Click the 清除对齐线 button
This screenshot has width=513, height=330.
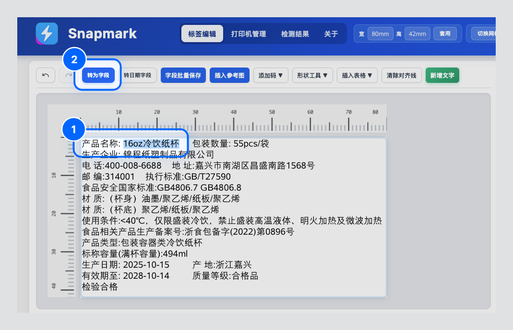pyautogui.click(x=402, y=75)
